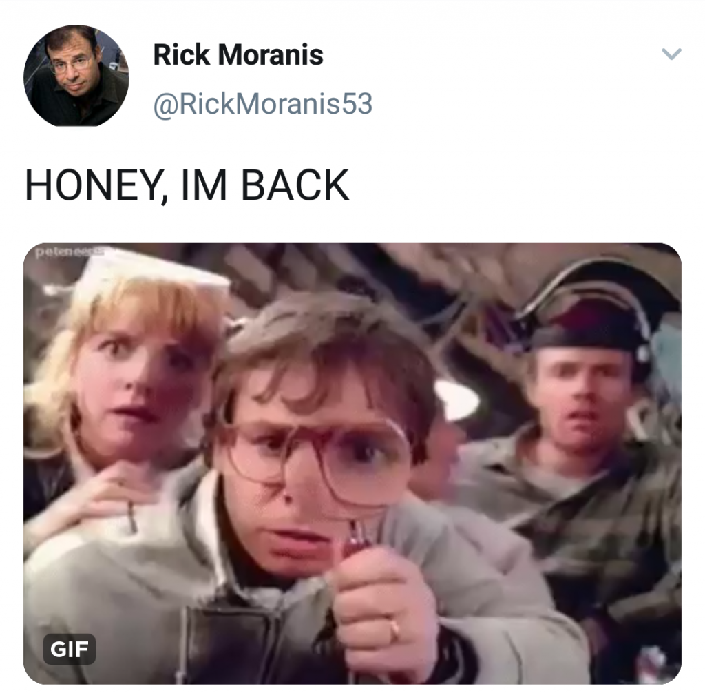
Task: Open the Rick Moranis display name
Action: point(238,54)
